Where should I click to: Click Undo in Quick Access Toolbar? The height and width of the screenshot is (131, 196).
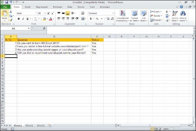point(11,2)
